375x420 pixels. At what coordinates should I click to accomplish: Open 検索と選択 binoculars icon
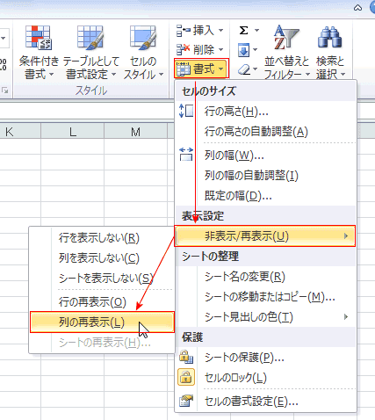330,37
